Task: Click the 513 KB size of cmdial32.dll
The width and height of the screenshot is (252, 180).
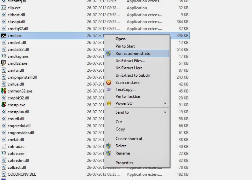Action: coord(182,49)
